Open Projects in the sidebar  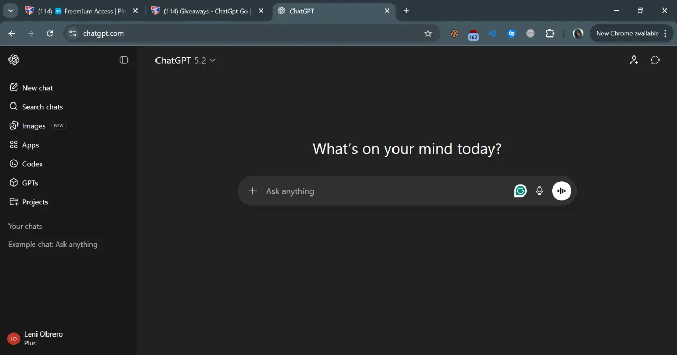pos(68,202)
